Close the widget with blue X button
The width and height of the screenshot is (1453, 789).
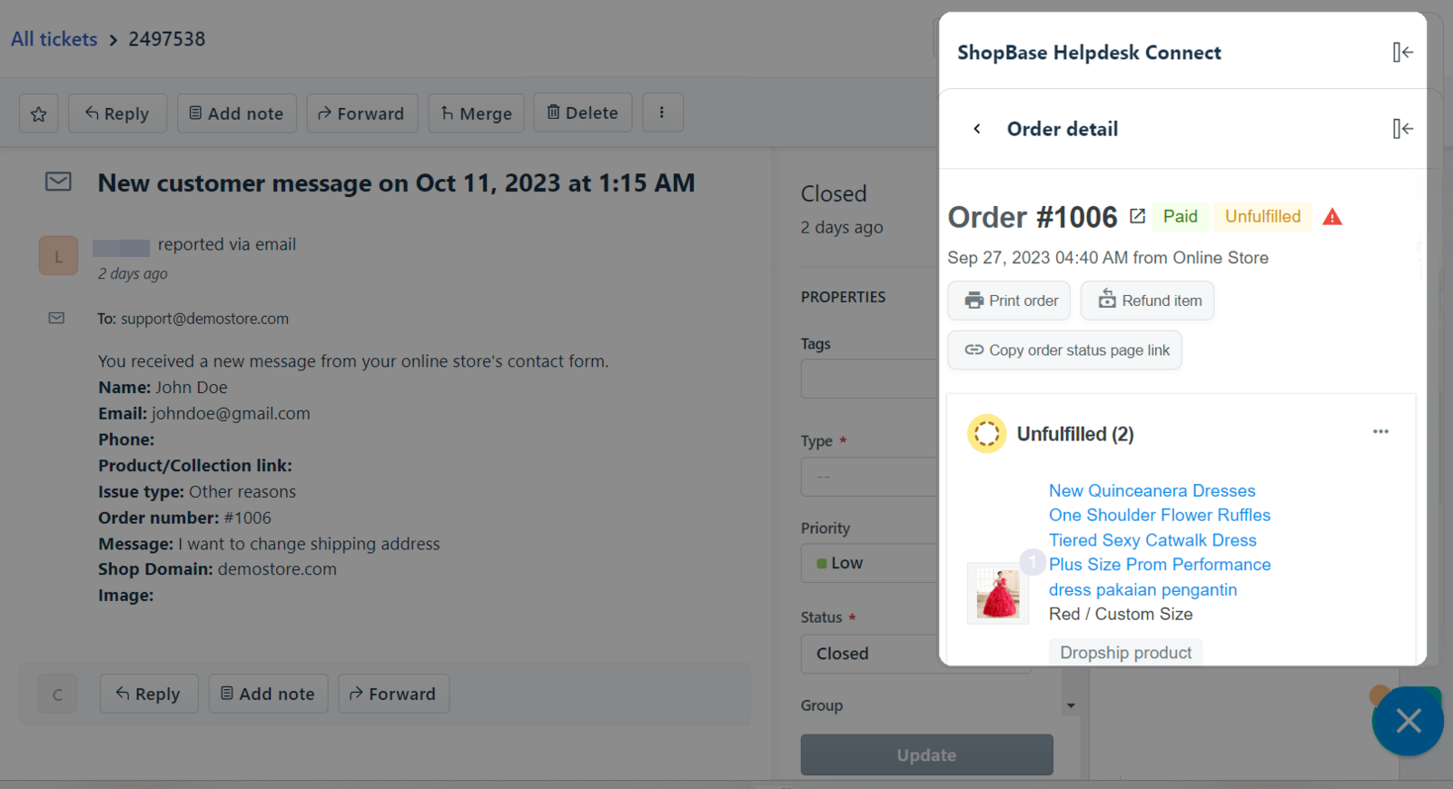pos(1408,721)
